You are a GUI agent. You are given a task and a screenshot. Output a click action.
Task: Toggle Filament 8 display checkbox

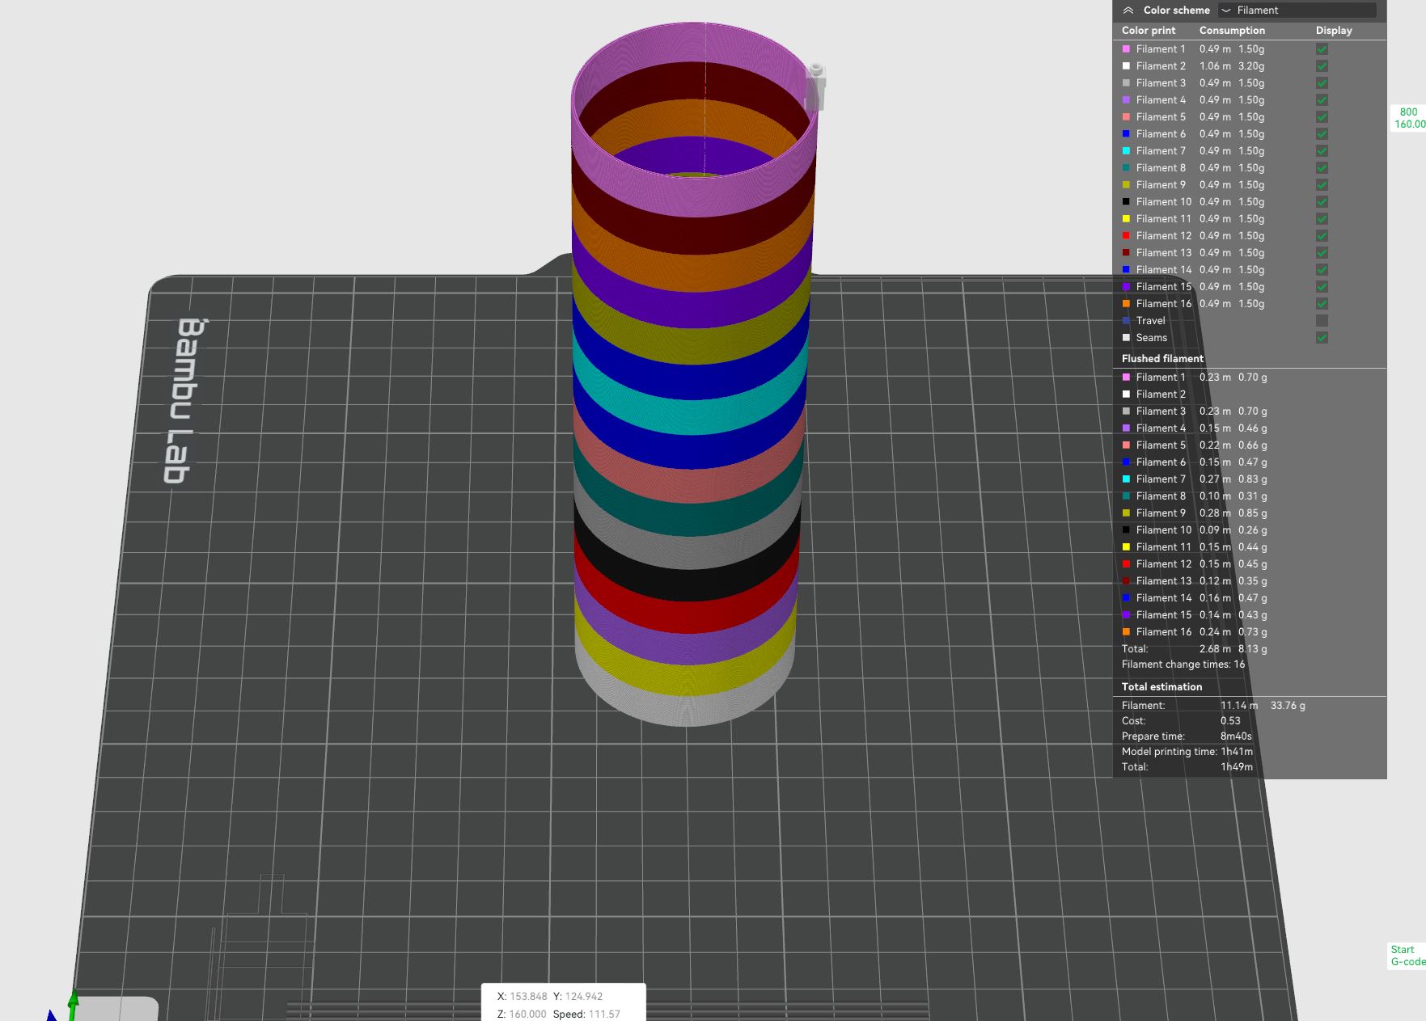[1322, 168]
